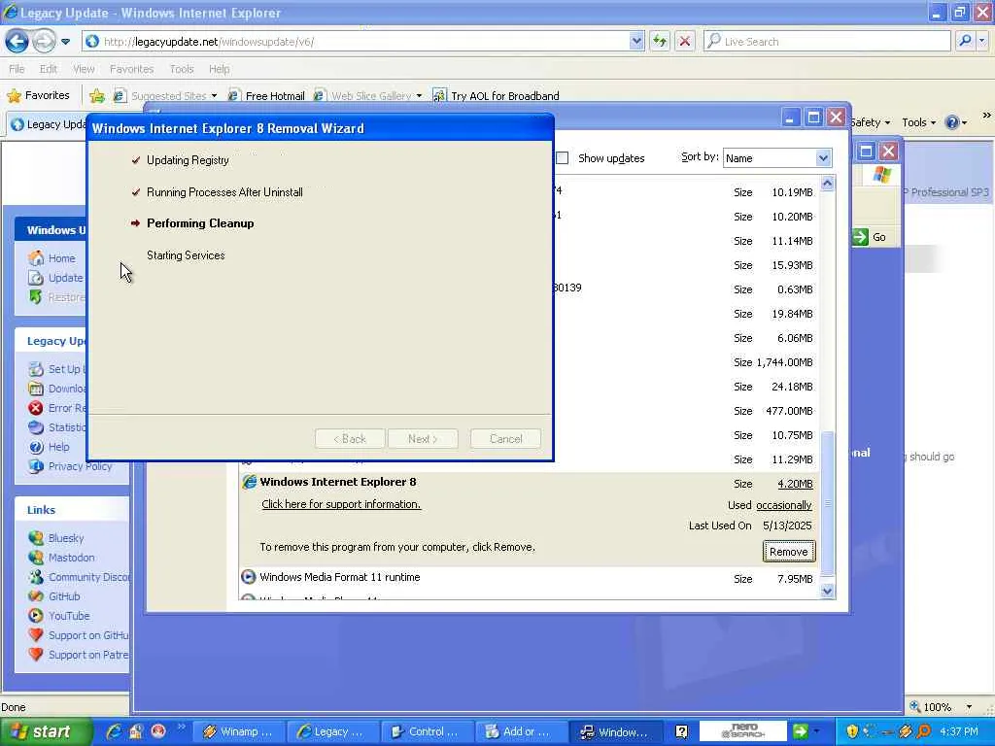Click the Windows Internet Explorer 8 icon
The height and width of the screenshot is (746, 995).
pos(249,482)
